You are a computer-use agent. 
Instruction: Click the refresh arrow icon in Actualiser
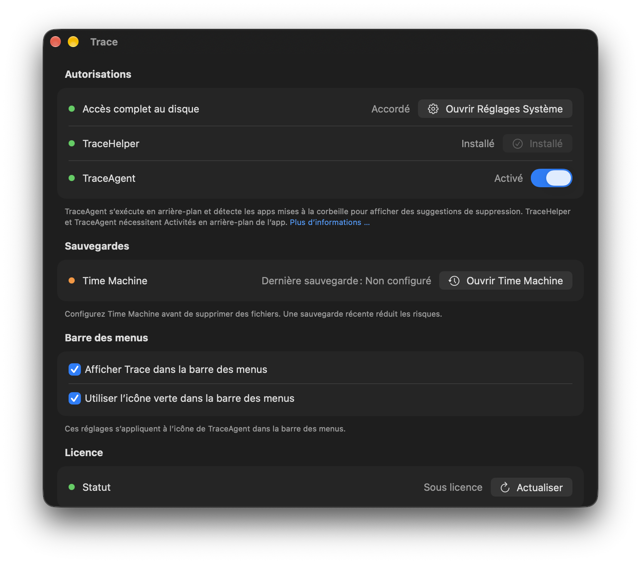pyautogui.click(x=505, y=488)
